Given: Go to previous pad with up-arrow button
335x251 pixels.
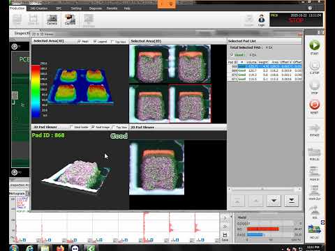Looking at the screenshot, I should pyautogui.click(x=256, y=201).
